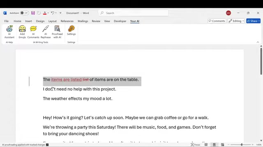Image resolution: width=263 pixels, height=147 pixels.
Task: Launch the AI Comments tool
Action: click(x=33, y=32)
